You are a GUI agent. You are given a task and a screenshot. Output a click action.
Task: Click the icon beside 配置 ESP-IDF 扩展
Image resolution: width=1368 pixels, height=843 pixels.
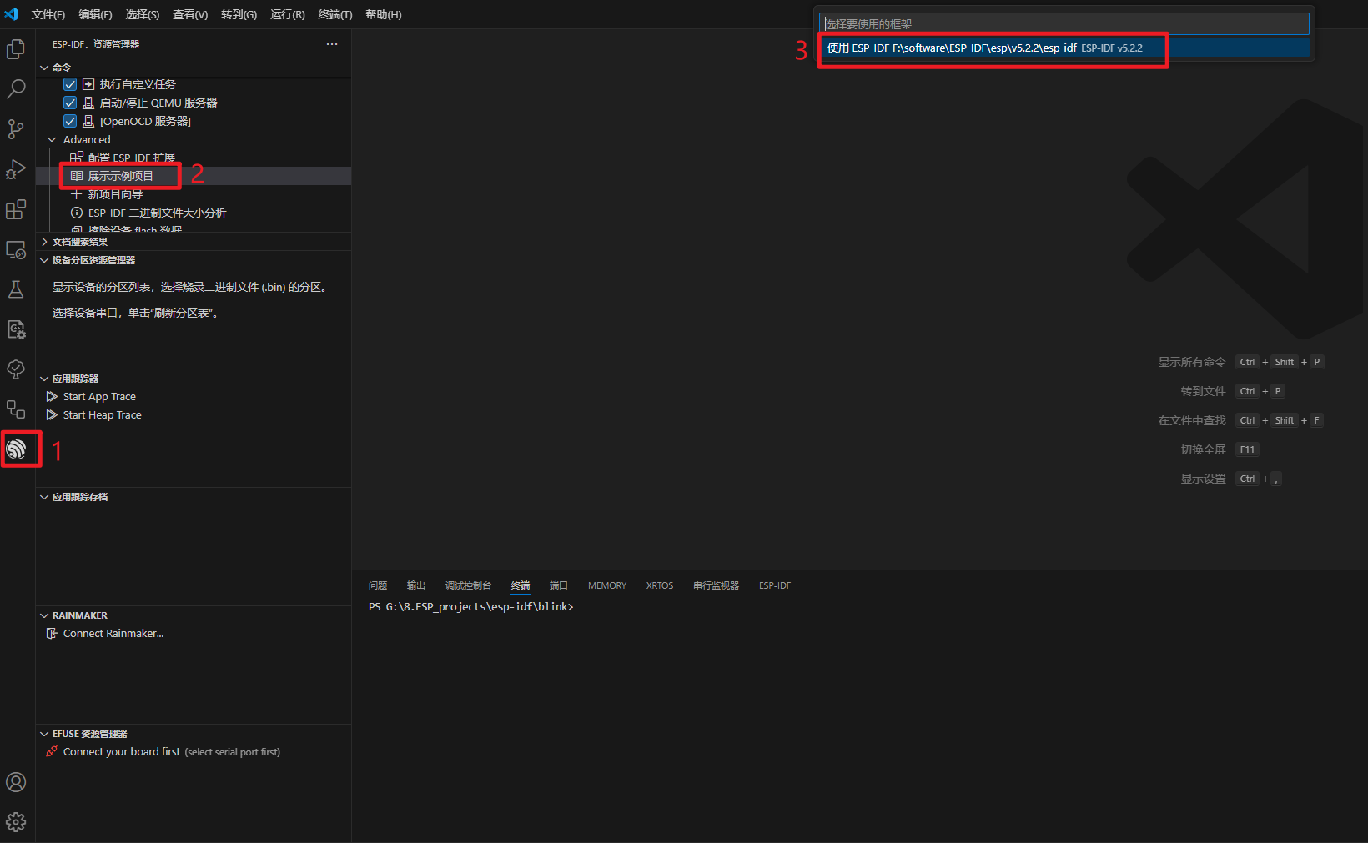coord(77,158)
